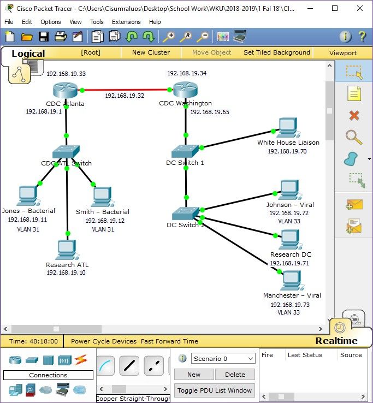
Task: Click the [Root] navigation button
Action: pos(91,52)
